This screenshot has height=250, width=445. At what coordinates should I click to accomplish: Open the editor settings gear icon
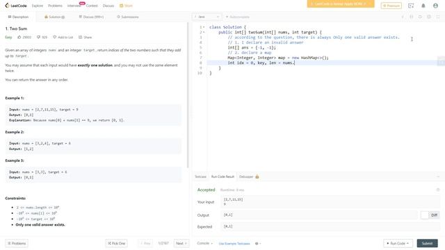click(429, 17)
